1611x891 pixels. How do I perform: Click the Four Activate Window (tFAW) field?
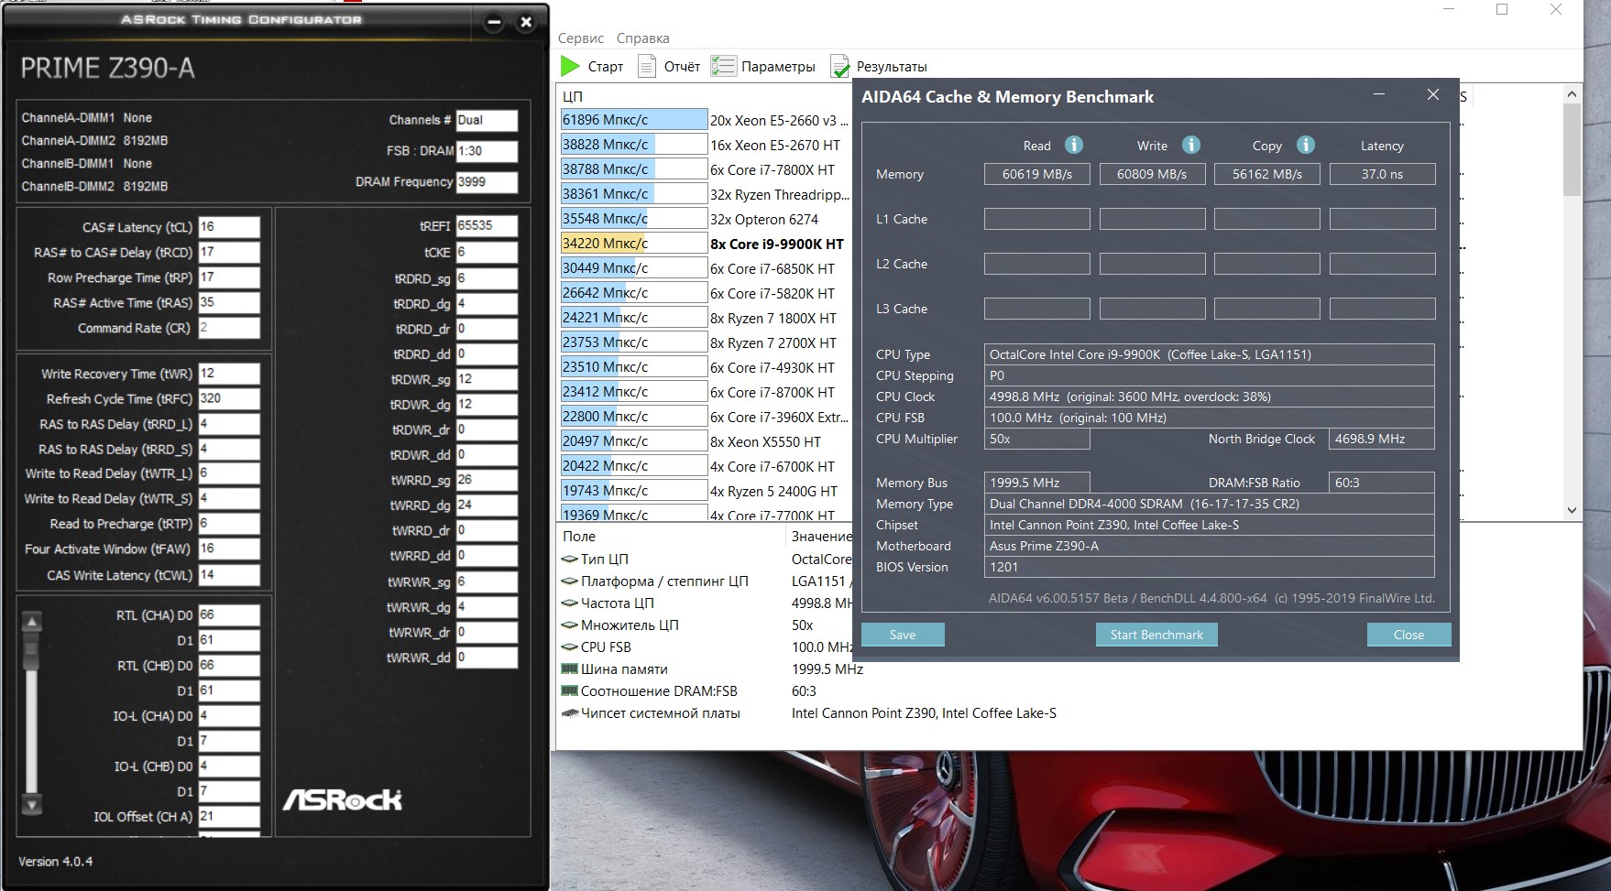click(229, 549)
